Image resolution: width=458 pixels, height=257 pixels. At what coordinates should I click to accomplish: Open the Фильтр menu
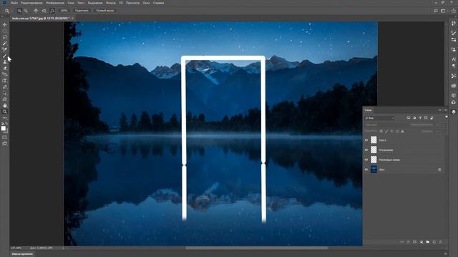click(111, 3)
